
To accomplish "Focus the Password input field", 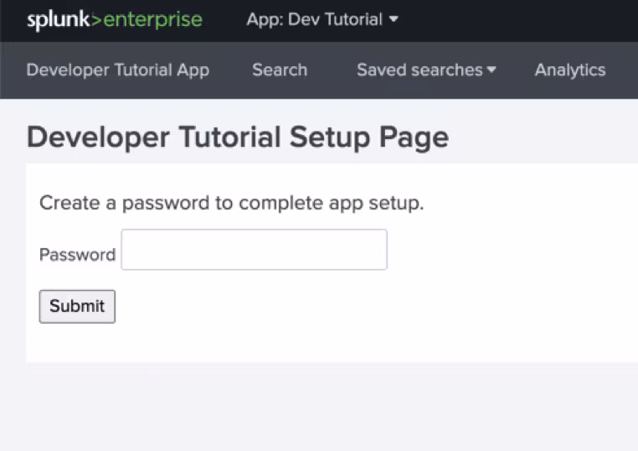I will click(254, 250).
